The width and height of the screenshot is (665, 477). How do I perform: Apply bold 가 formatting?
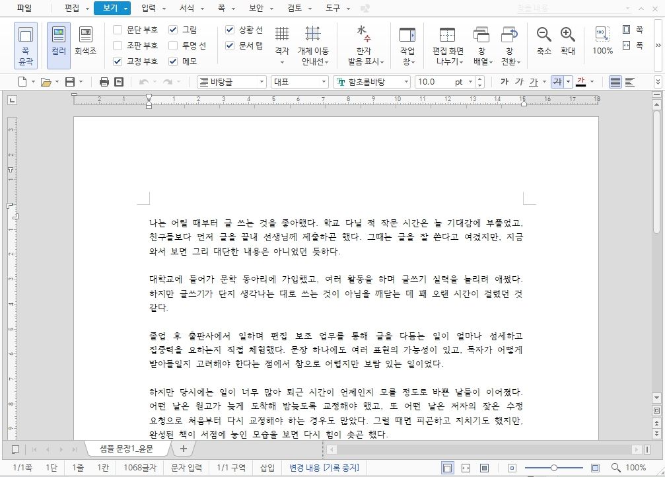505,81
